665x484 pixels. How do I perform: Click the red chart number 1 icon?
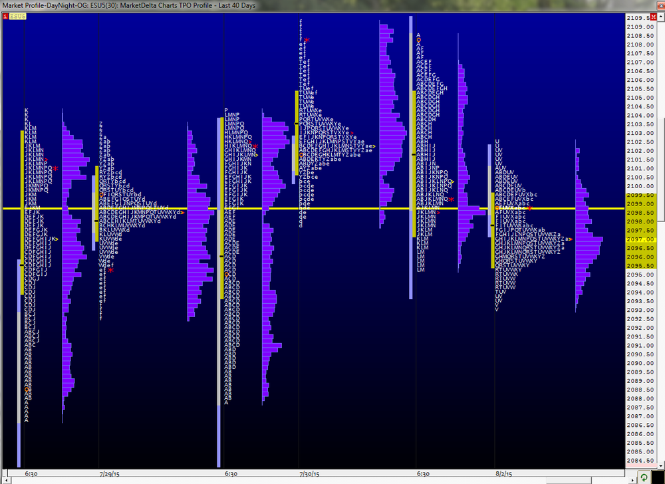(5, 16)
